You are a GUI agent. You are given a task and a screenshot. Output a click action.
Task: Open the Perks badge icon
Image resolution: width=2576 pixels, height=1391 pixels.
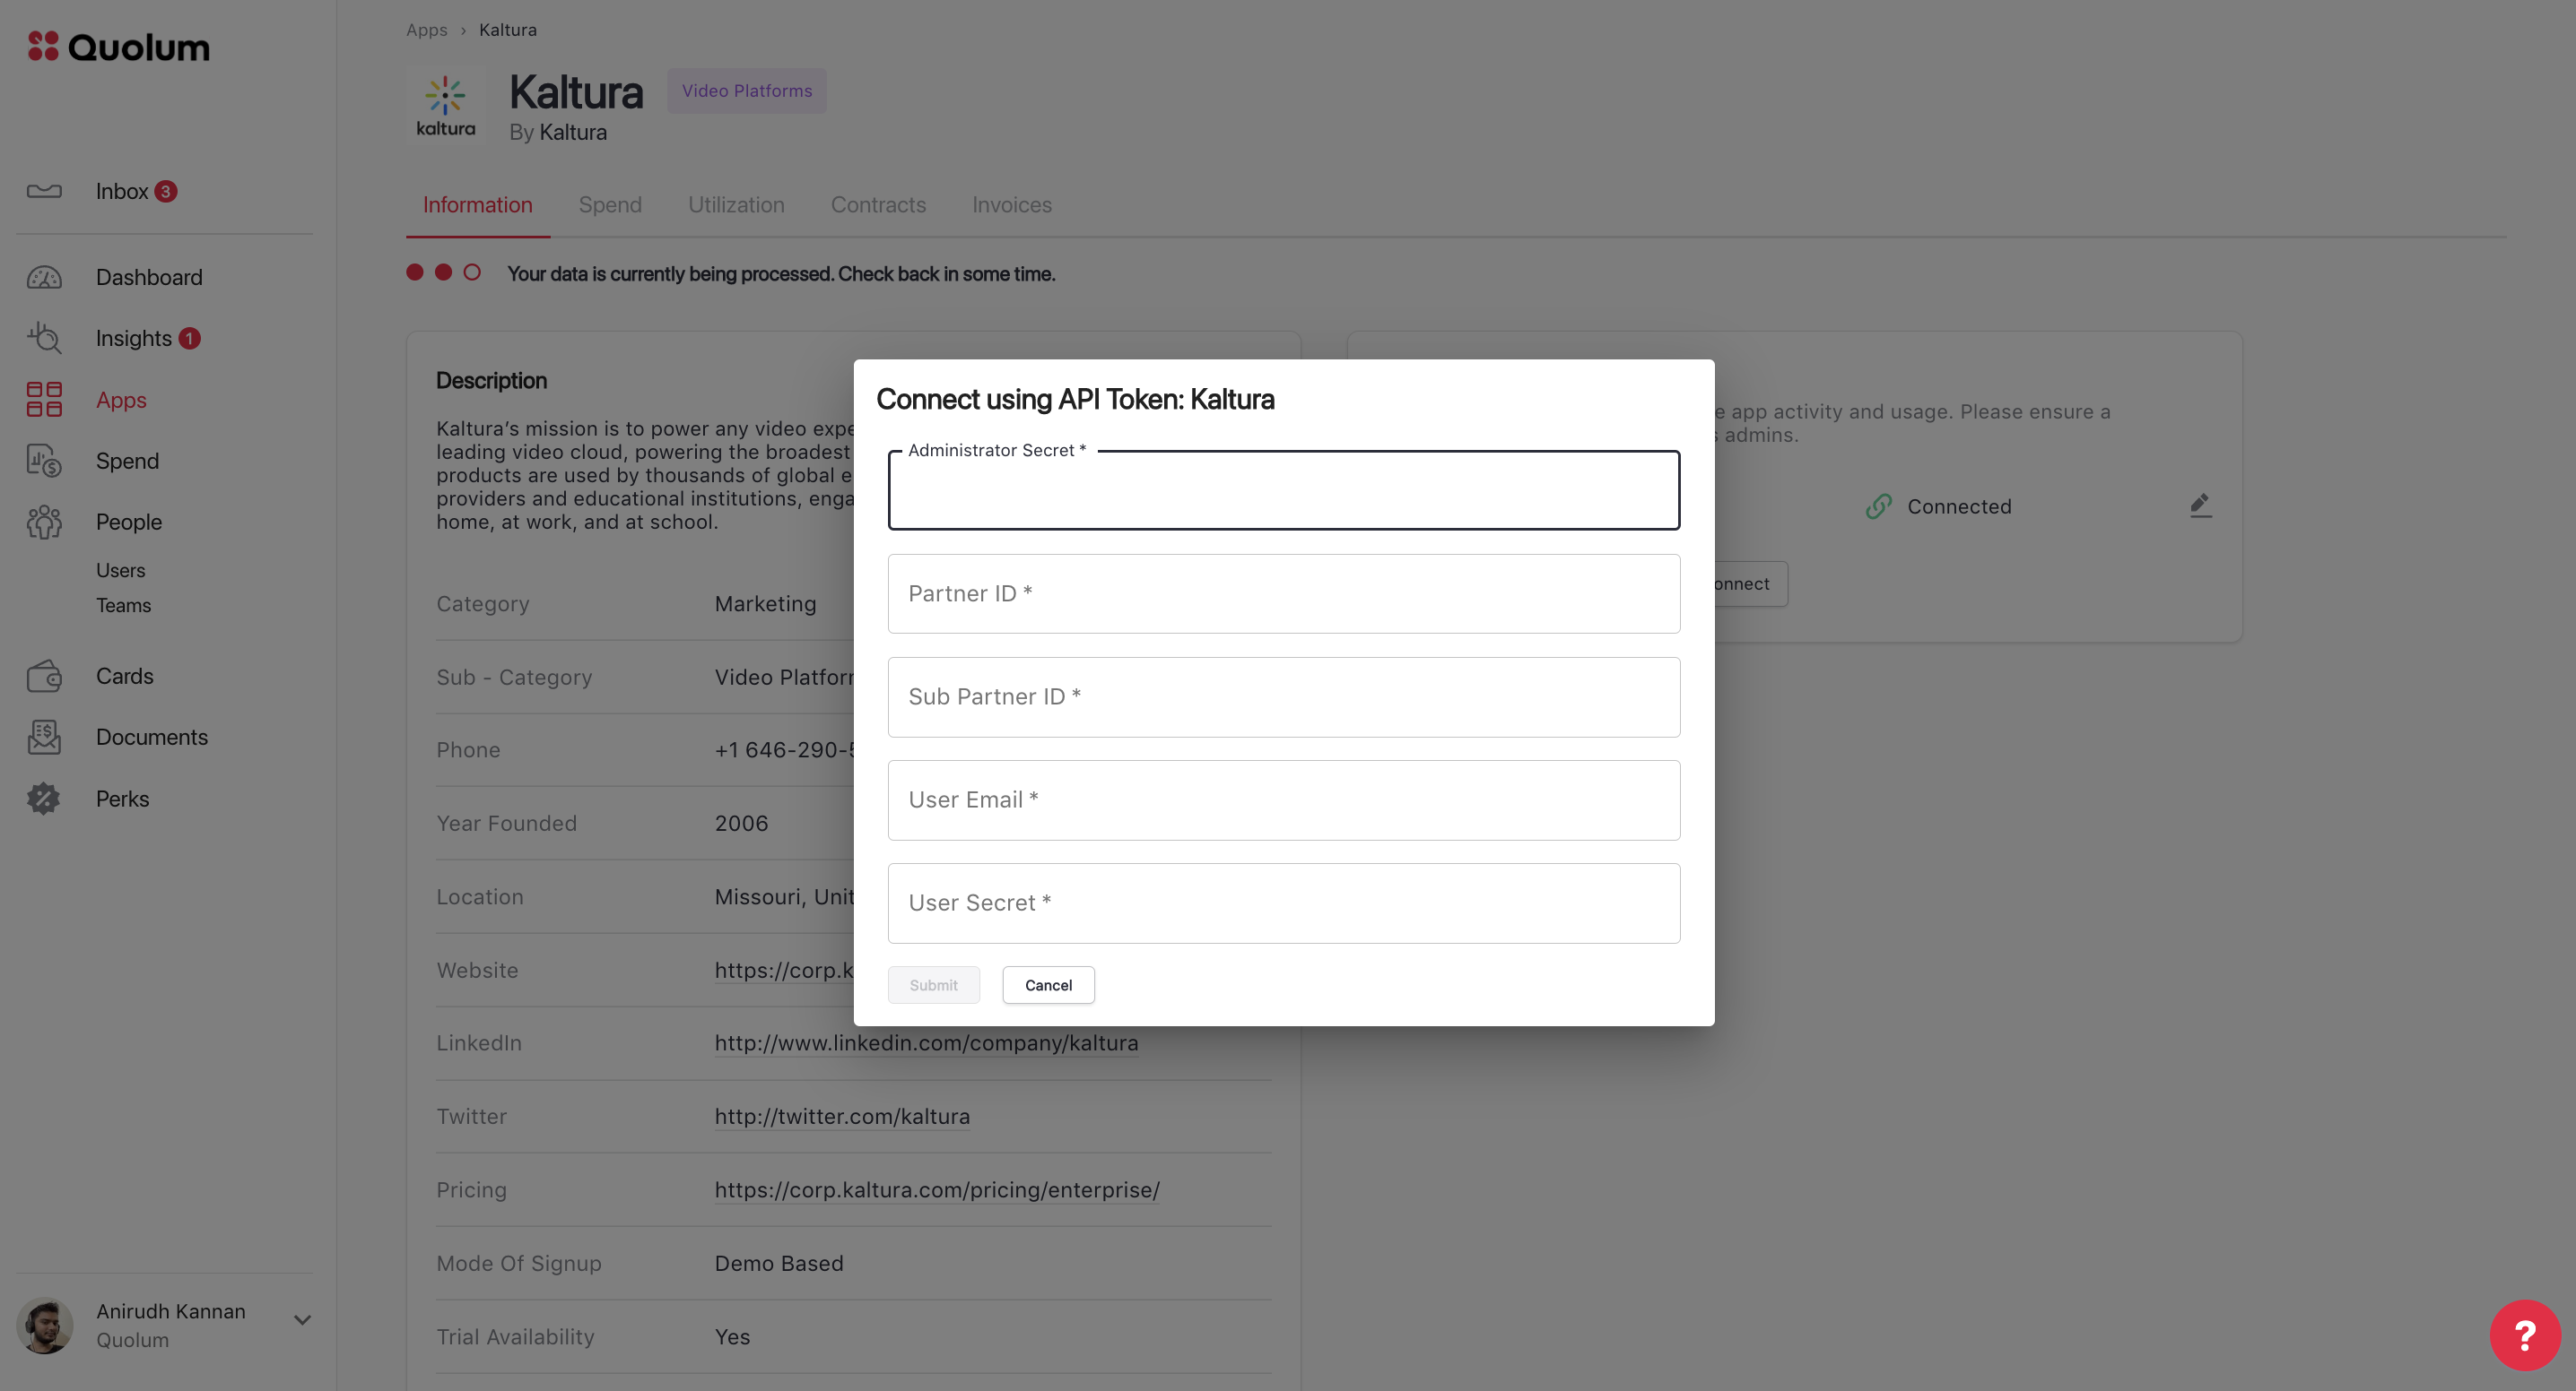tap(44, 799)
